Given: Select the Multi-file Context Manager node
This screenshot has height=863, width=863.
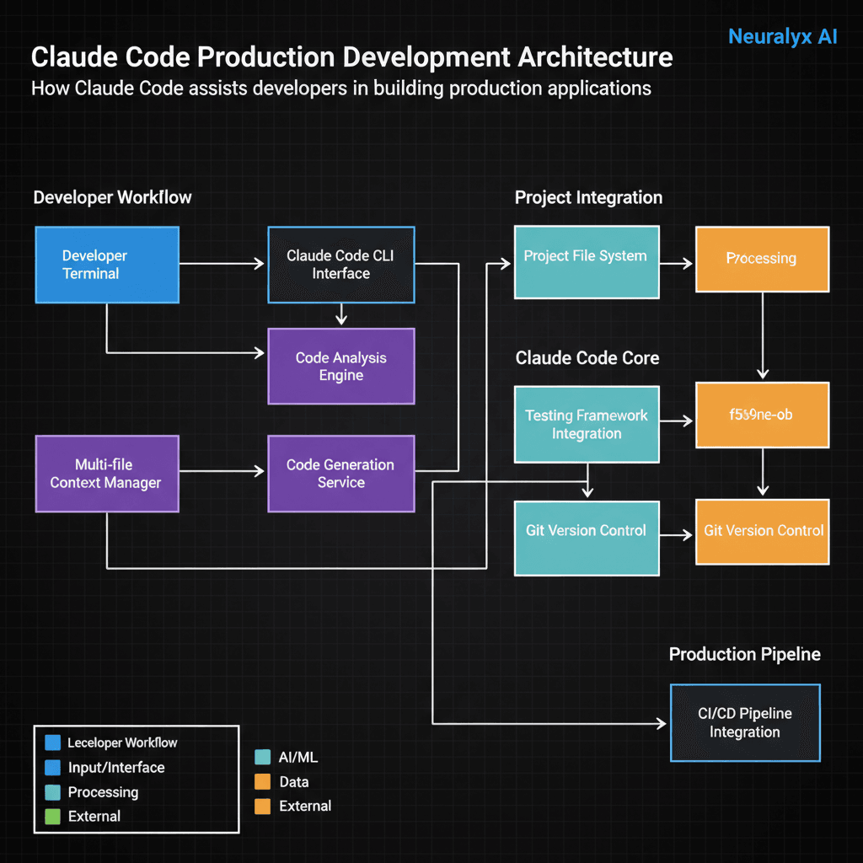Looking at the screenshot, I should pos(107,474).
